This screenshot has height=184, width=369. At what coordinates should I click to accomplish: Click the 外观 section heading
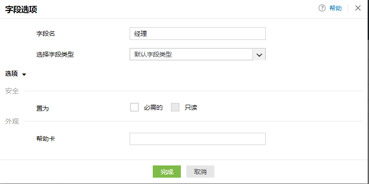12,121
